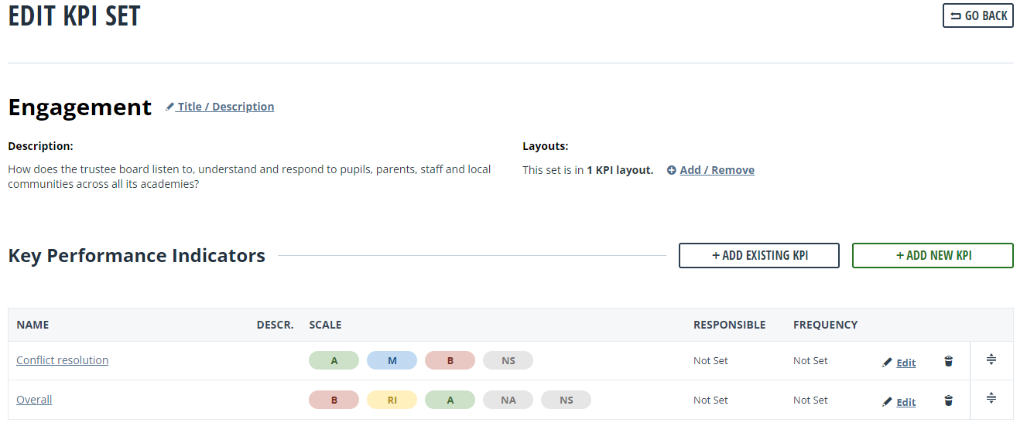Click the Add / Remove layouts link
The width and height of the screenshot is (1027, 426).
pos(717,170)
